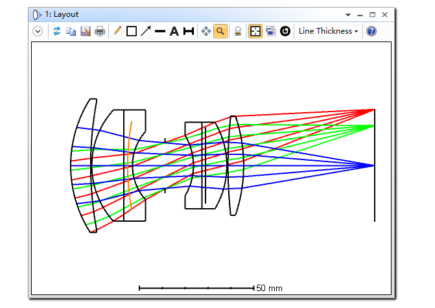This screenshot has width=435, height=308.
Task: Open the Line Thickness dropdown
Action: [328, 31]
